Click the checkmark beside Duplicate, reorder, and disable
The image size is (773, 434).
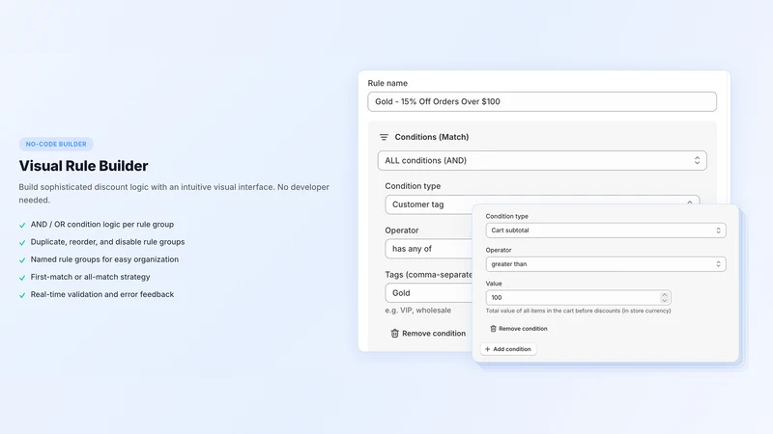click(x=22, y=243)
